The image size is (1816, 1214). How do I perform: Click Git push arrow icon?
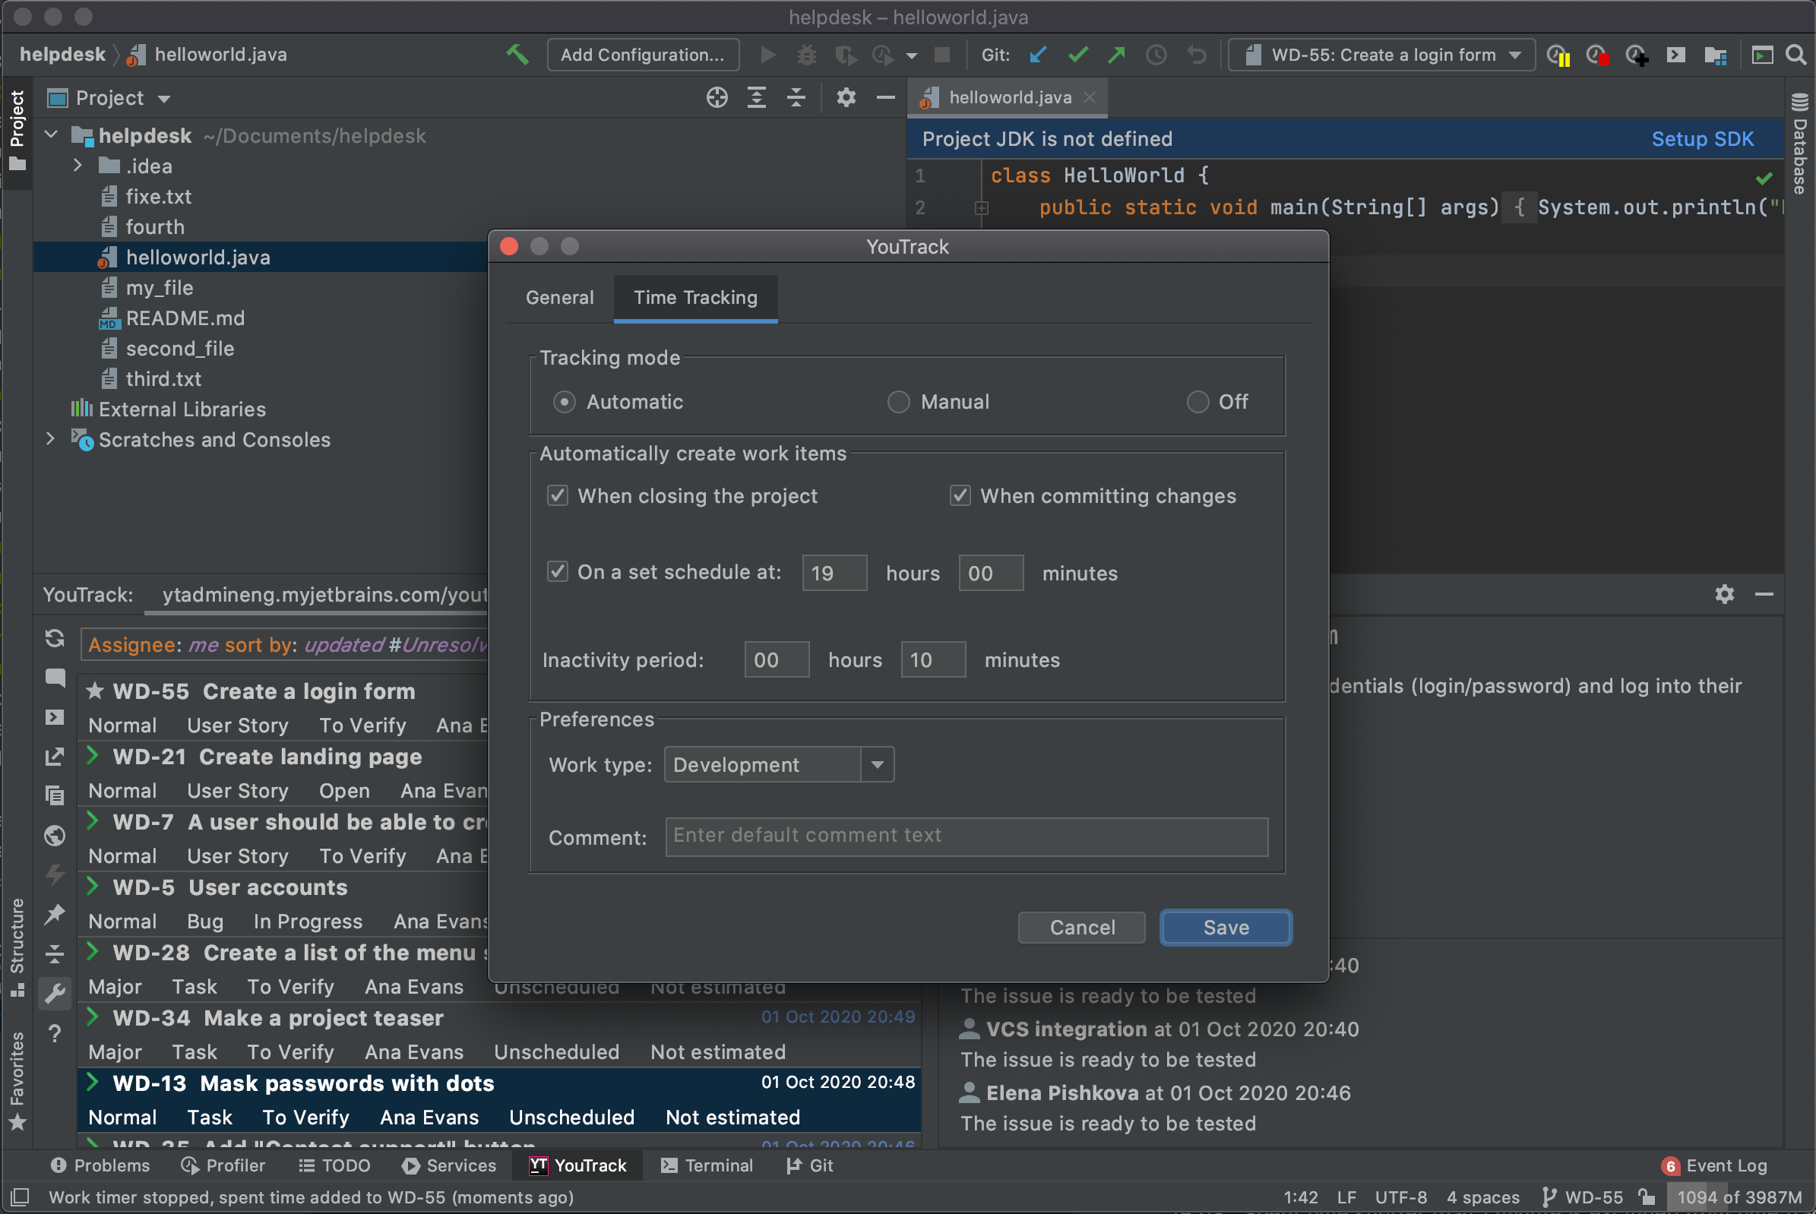[1116, 54]
